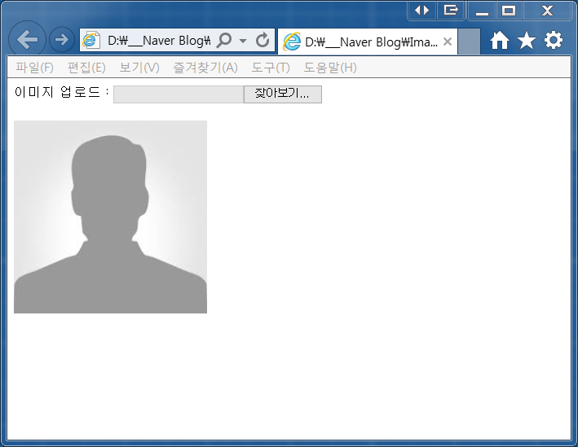Select the Naver Blog\Ima... tab

pyautogui.click(x=367, y=42)
